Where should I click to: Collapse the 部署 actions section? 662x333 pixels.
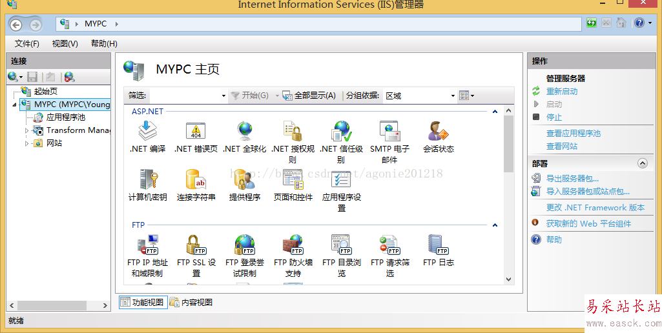pos(643,163)
